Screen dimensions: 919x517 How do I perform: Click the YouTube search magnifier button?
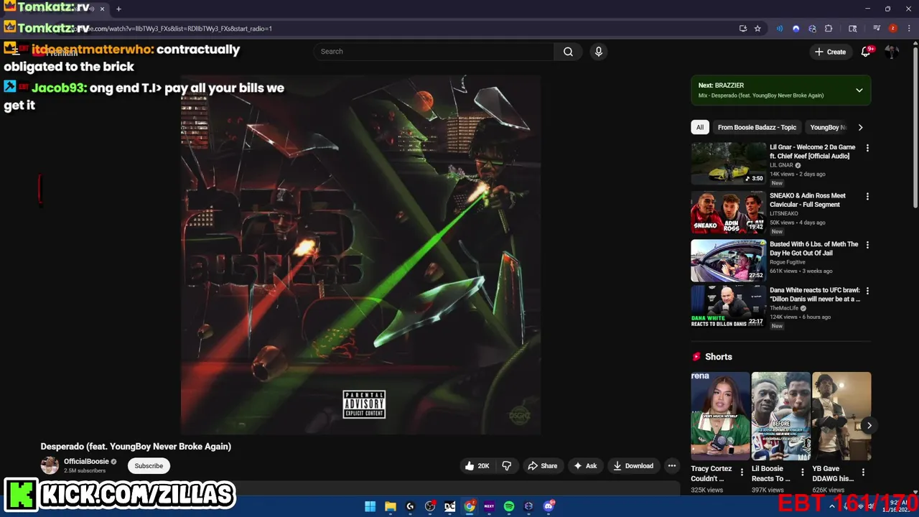(x=568, y=52)
